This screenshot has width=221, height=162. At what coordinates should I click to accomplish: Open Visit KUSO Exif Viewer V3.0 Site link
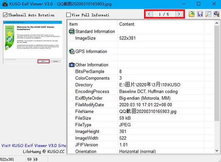pos(34,145)
